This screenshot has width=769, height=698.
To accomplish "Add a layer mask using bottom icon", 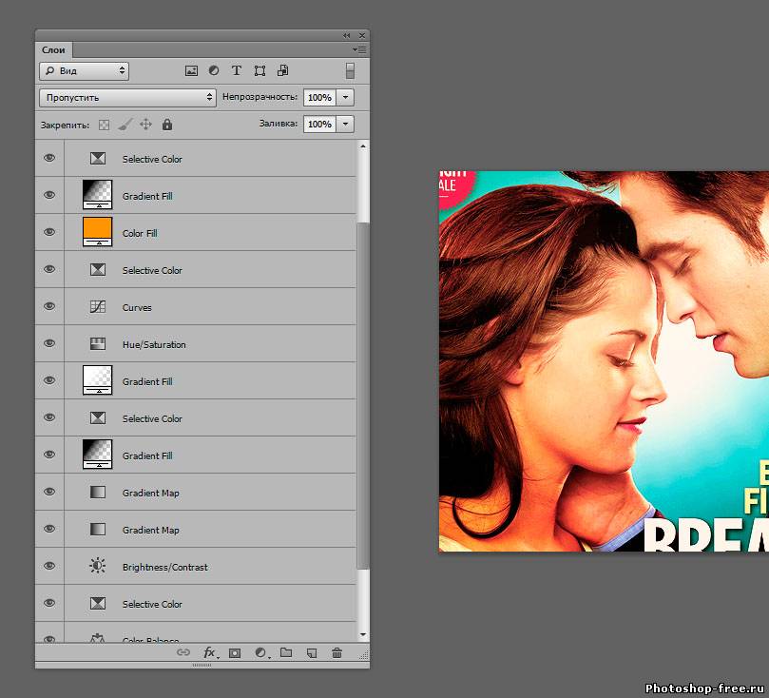I will 235,653.
